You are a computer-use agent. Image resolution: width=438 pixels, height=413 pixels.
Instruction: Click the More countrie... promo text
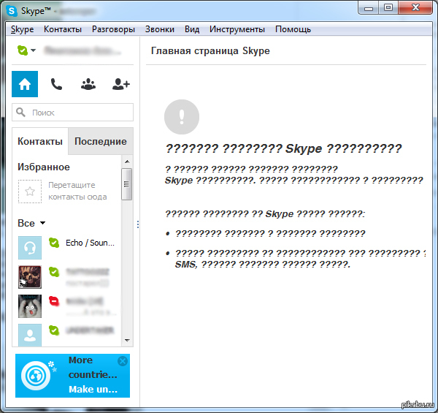pyautogui.click(x=93, y=367)
